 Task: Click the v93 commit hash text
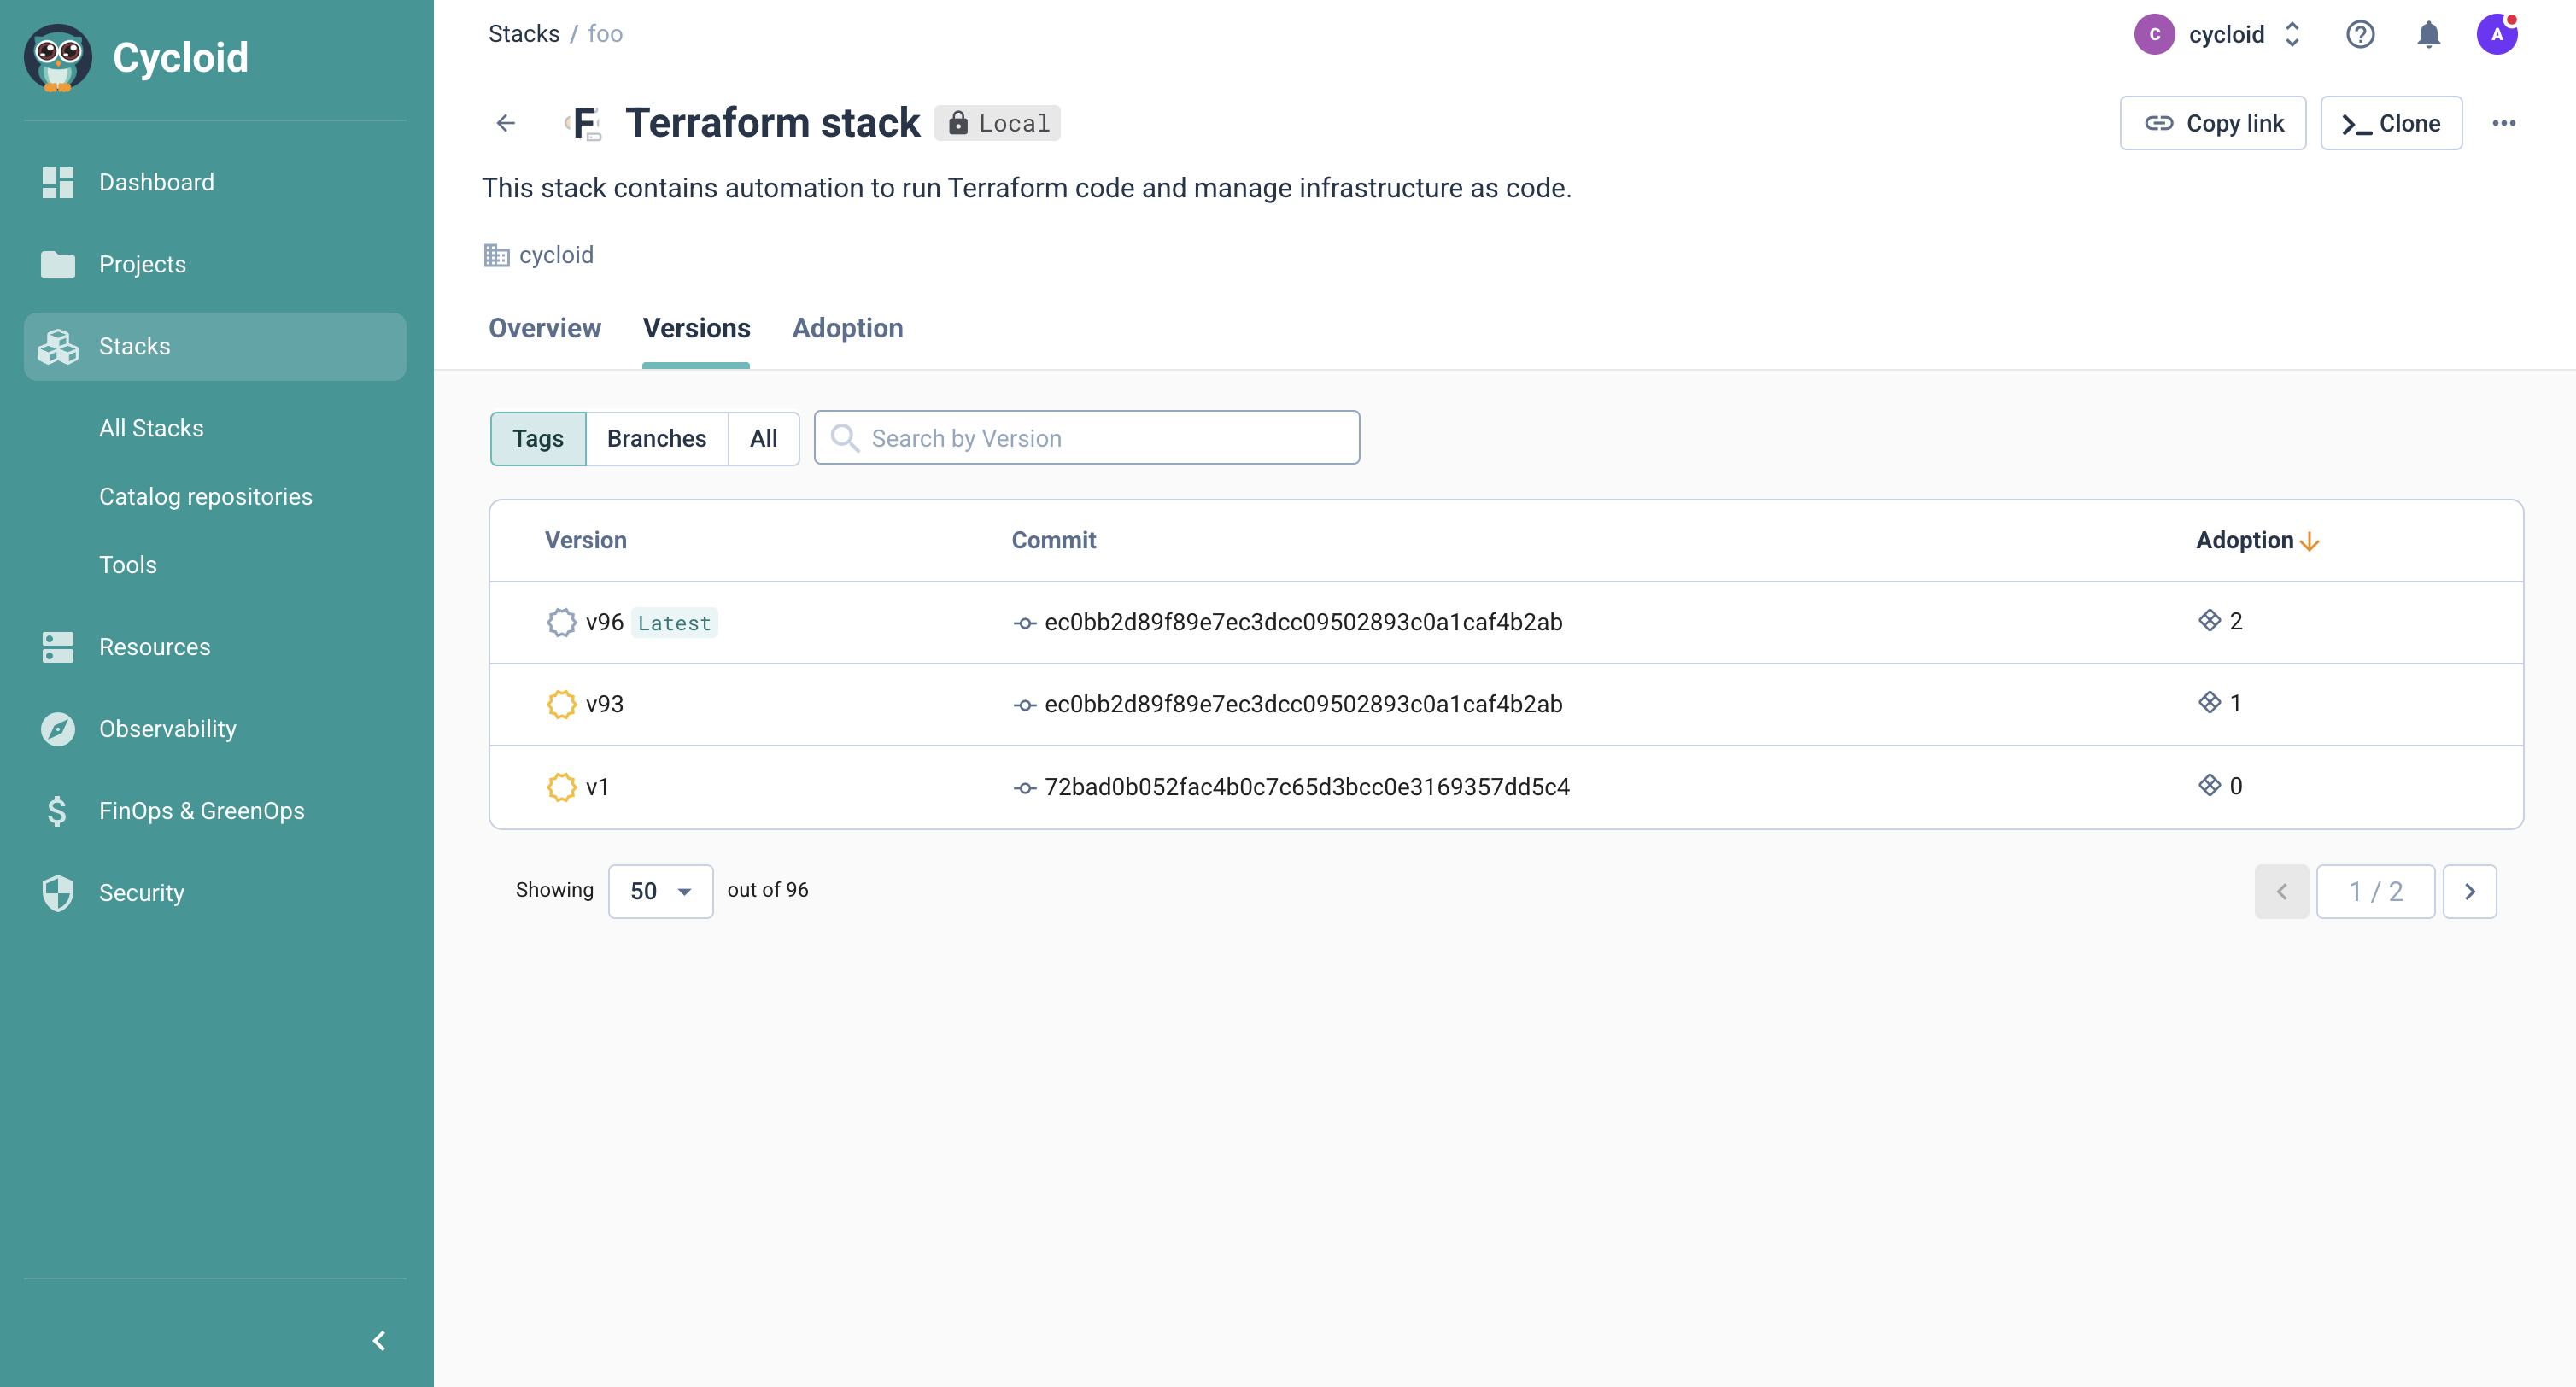(x=1303, y=704)
